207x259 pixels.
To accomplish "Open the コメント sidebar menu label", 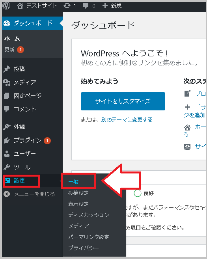I will pyautogui.click(x=25, y=109).
